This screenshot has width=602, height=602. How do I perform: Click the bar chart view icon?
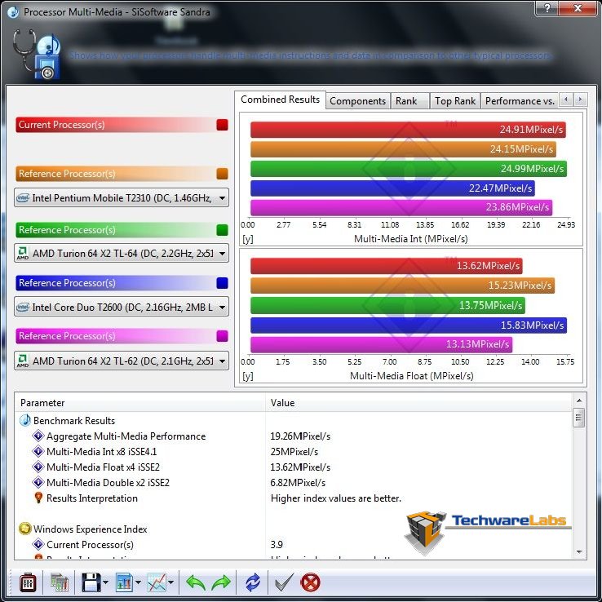124,582
